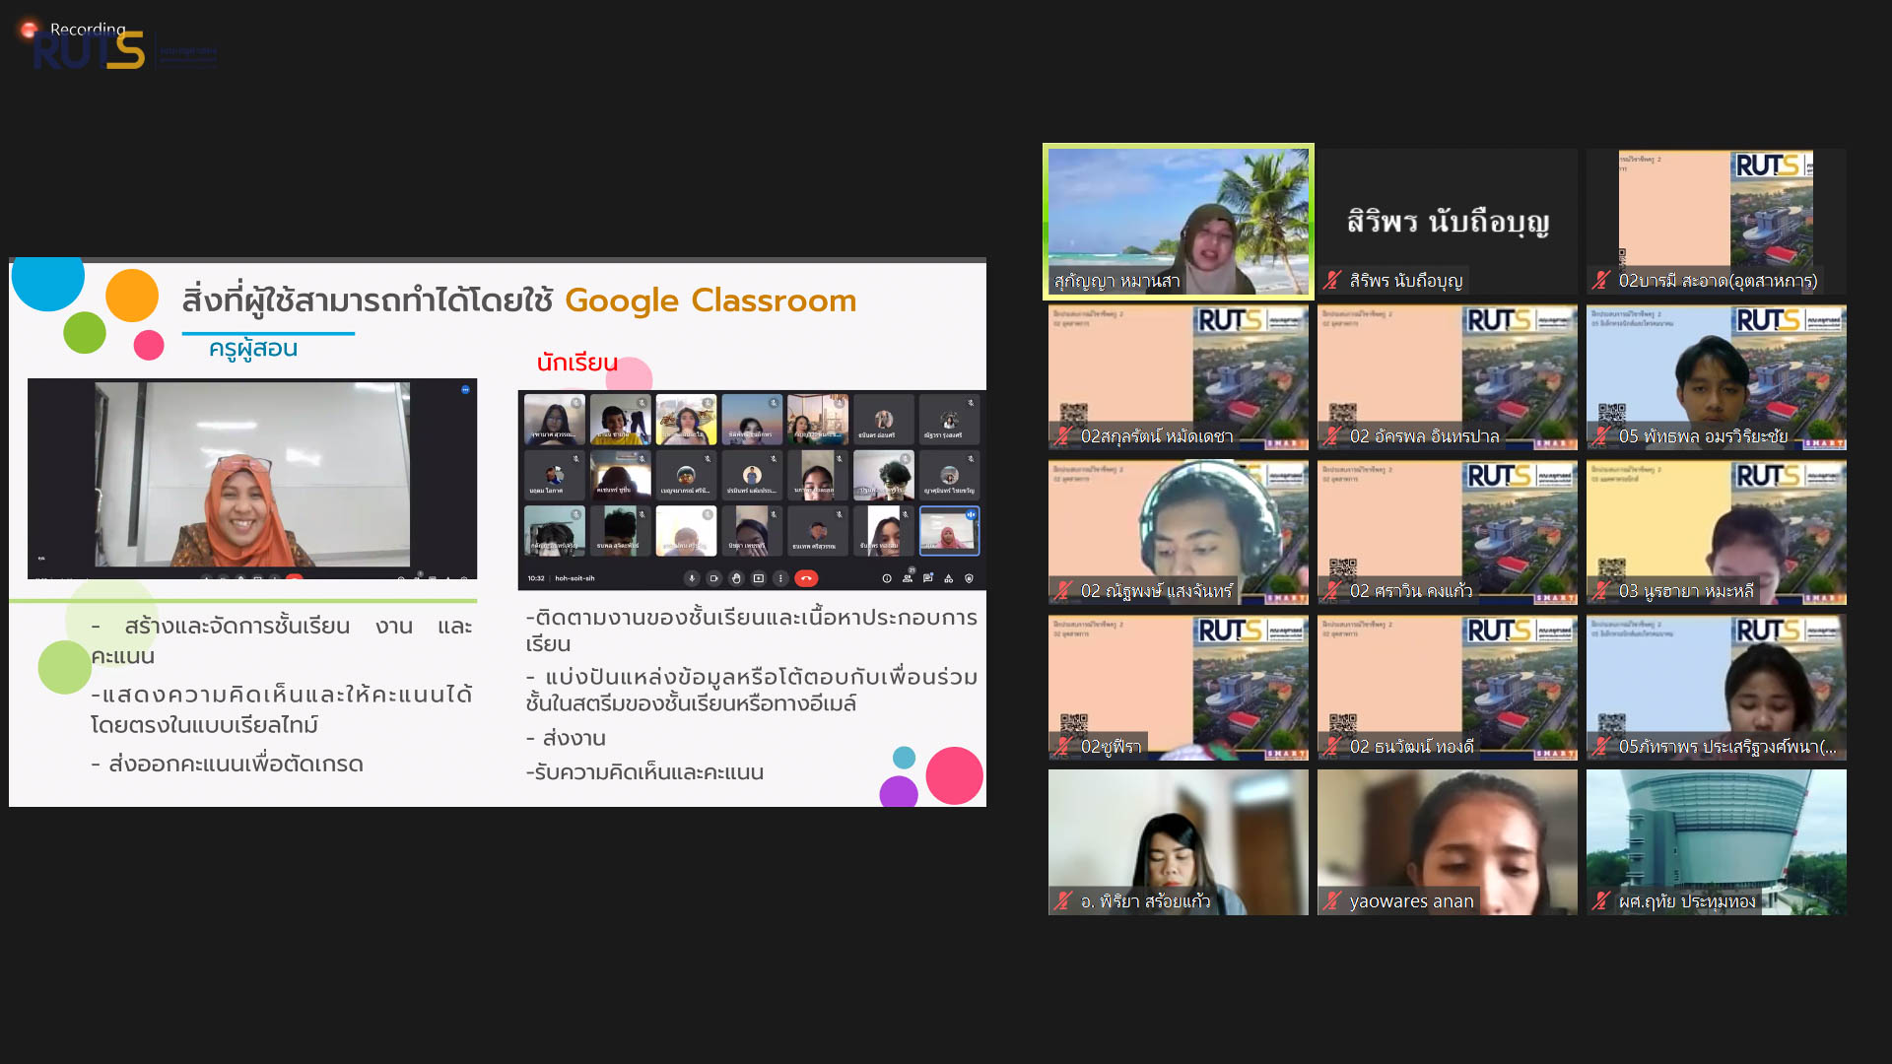Click name label 02สกุลรัตน์ หมัดเดชา

1157,436
